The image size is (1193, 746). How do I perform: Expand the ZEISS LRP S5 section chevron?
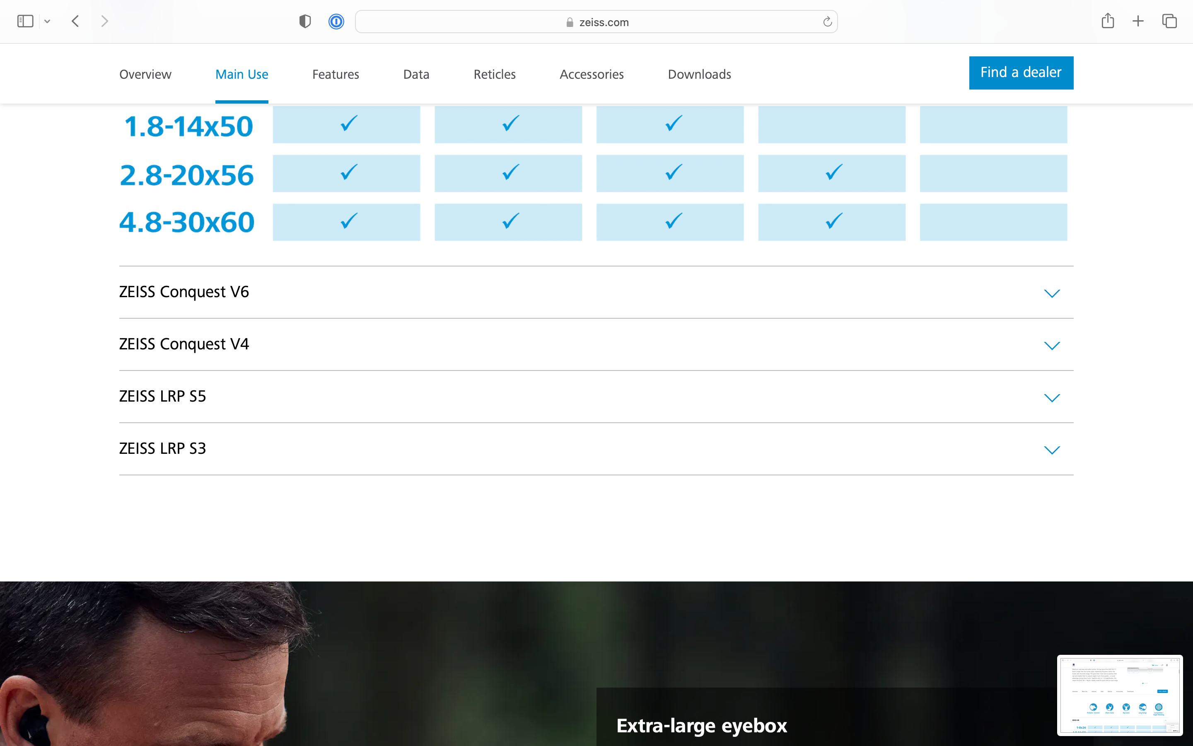(x=1052, y=398)
